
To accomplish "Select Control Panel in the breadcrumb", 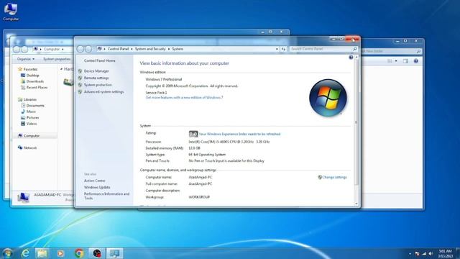I will pos(118,49).
